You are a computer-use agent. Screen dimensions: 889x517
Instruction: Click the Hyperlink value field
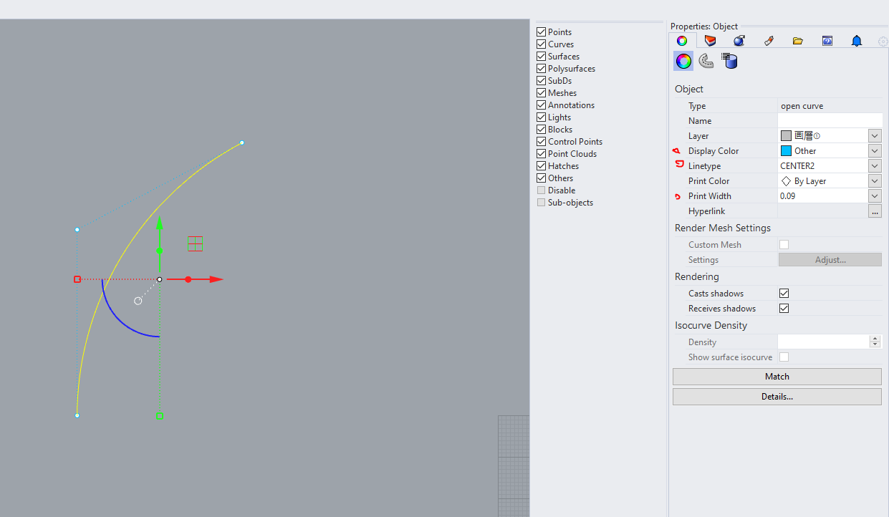coord(822,211)
